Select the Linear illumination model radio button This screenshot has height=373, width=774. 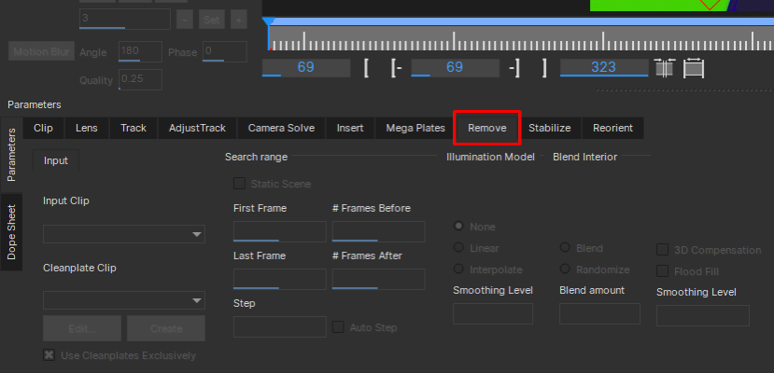click(x=458, y=248)
